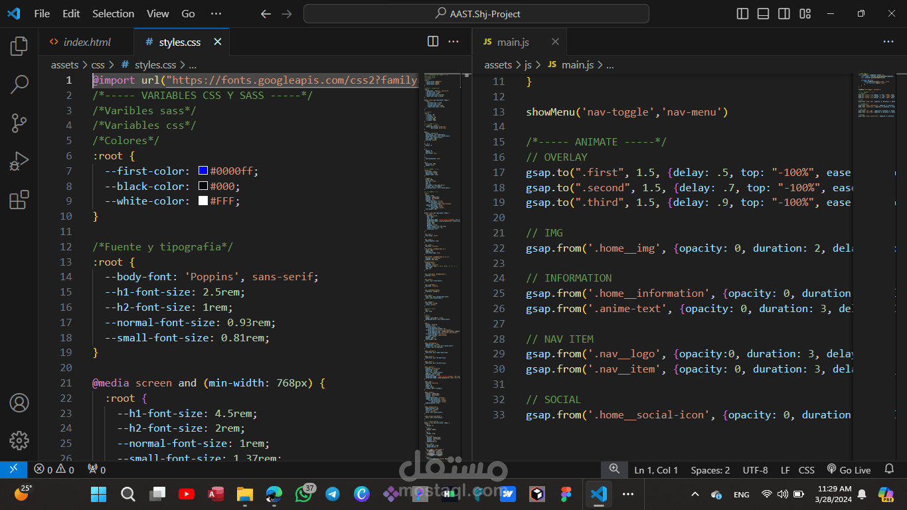Change language mode CSS in status bar
907x510 pixels.
(x=807, y=469)
